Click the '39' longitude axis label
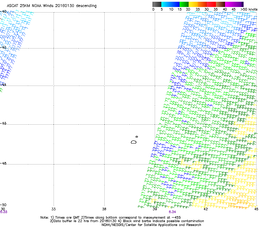 [x=155, y=209]
